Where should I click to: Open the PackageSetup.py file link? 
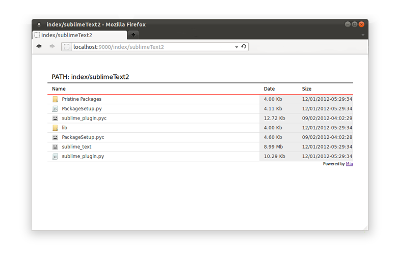click(82, 109)
